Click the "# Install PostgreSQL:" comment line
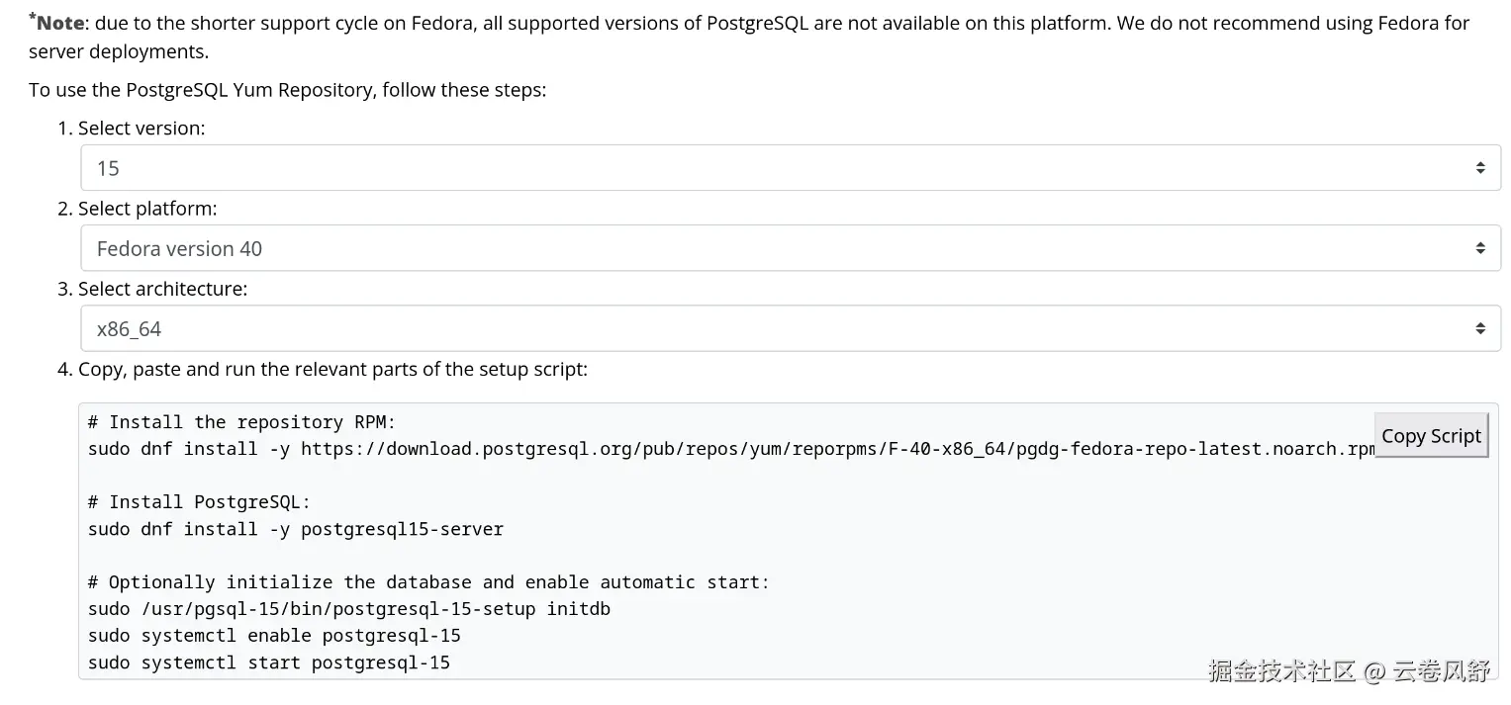The width and height of the screenshot is (1511, 705). click(199, 502)
